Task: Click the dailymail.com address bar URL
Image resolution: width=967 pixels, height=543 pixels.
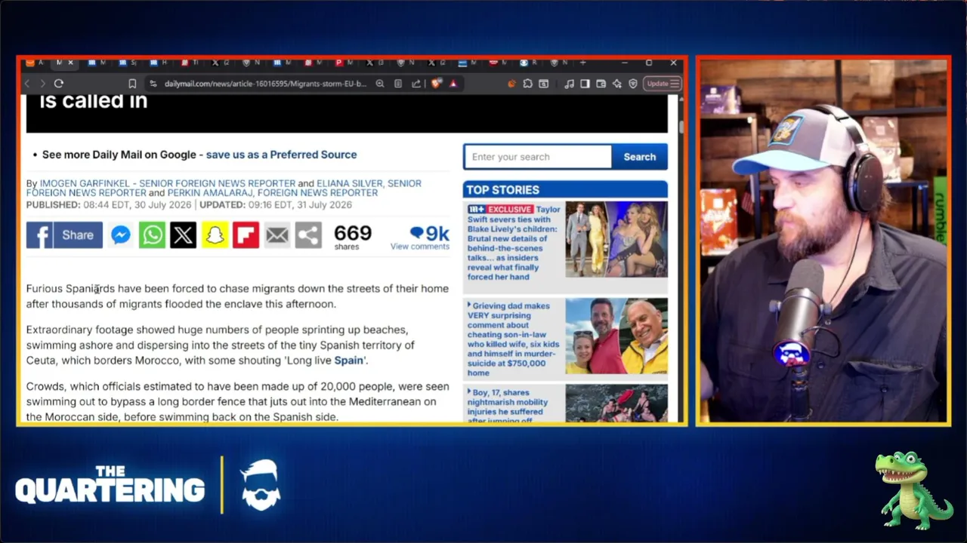Action: tap(265, 84)
